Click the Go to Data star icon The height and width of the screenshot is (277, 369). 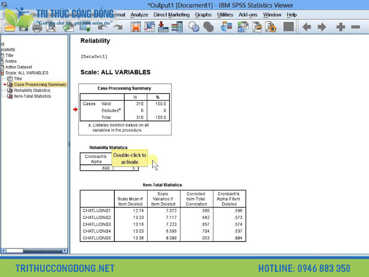136,27
